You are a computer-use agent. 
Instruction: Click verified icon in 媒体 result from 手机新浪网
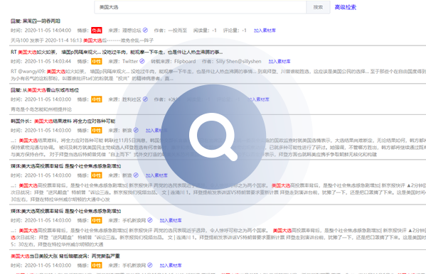(150, 220)
